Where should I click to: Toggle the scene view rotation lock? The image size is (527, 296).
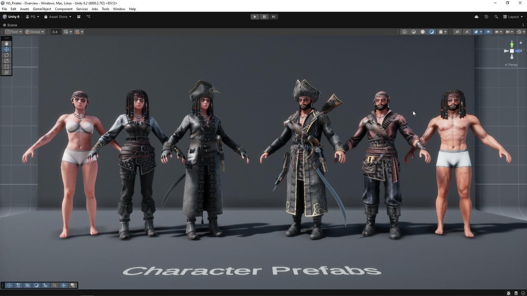pos(520,43)
